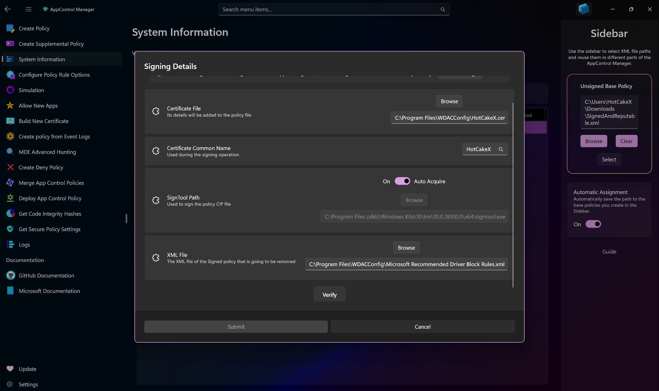Click the search magnifier icon in search box
Screen dimensions: 659x391
(443, 10)
